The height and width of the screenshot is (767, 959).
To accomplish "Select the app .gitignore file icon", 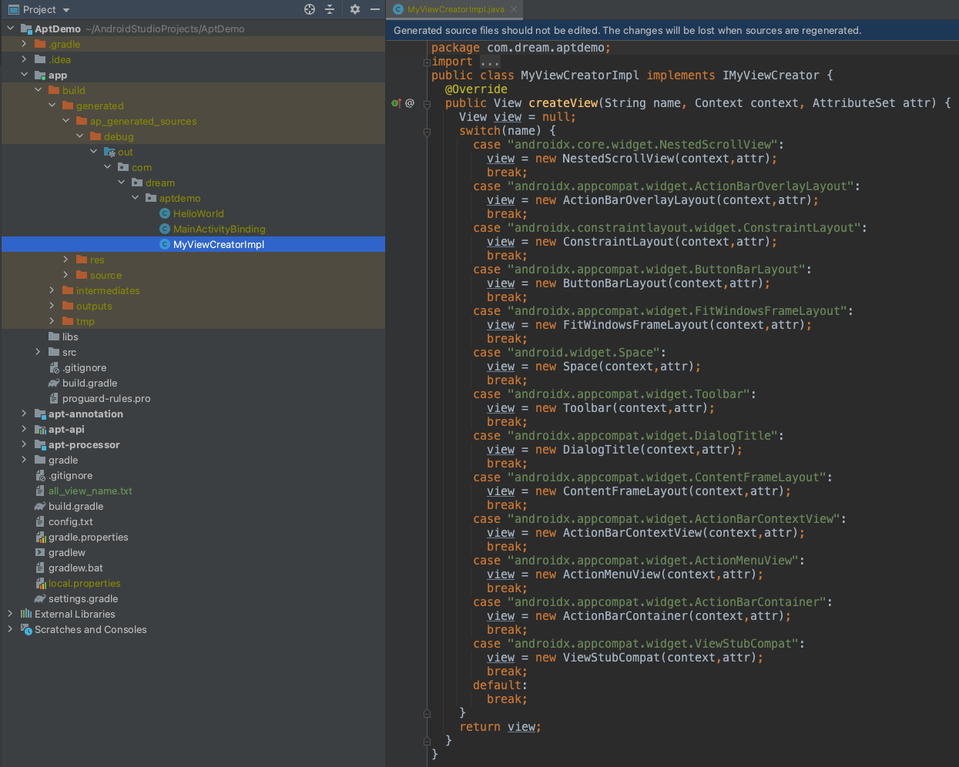I will [54, 367].
